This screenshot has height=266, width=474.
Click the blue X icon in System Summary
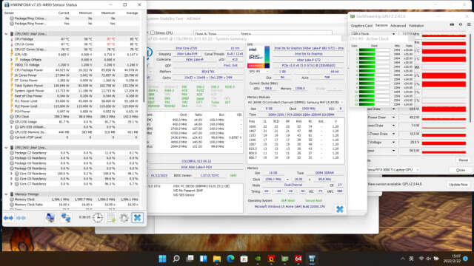click(340, 209)
